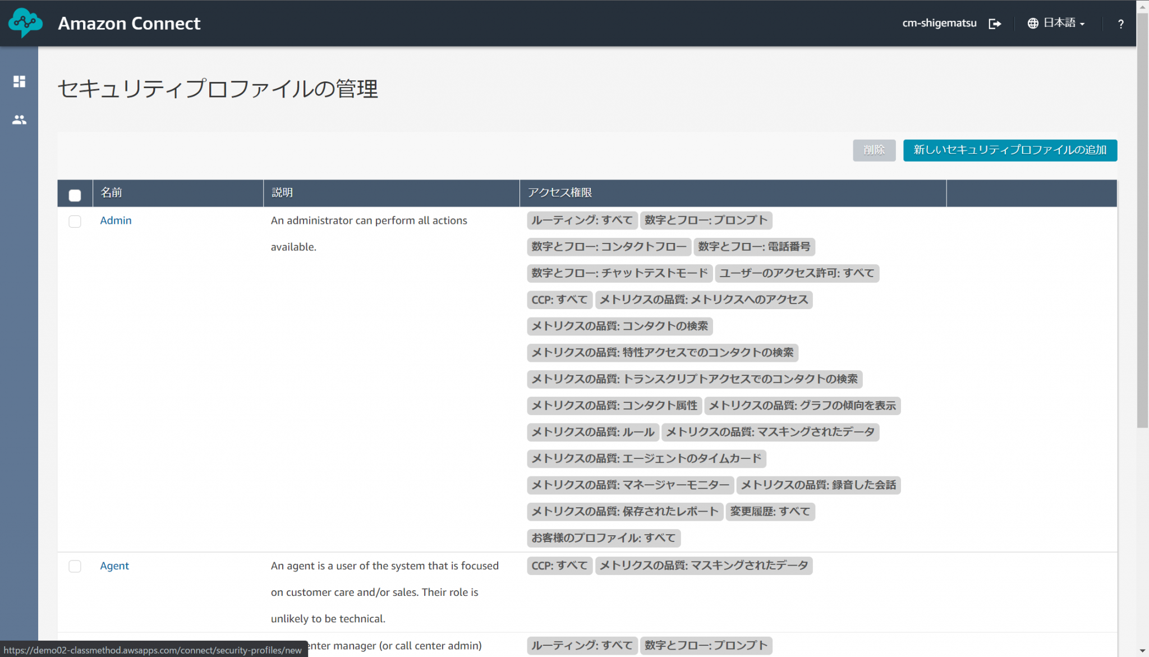The height and width of the screenshot is (657, 1149).
Task: Click the logout icon next to cm-shigematsu
Action: tap(995, 24)
